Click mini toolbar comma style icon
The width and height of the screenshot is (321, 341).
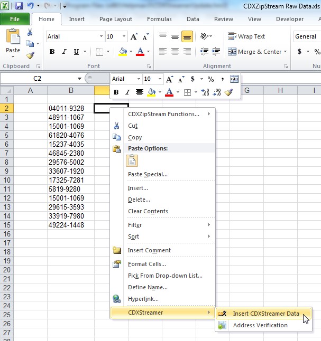pyautogui.click(x=222, y=79)
